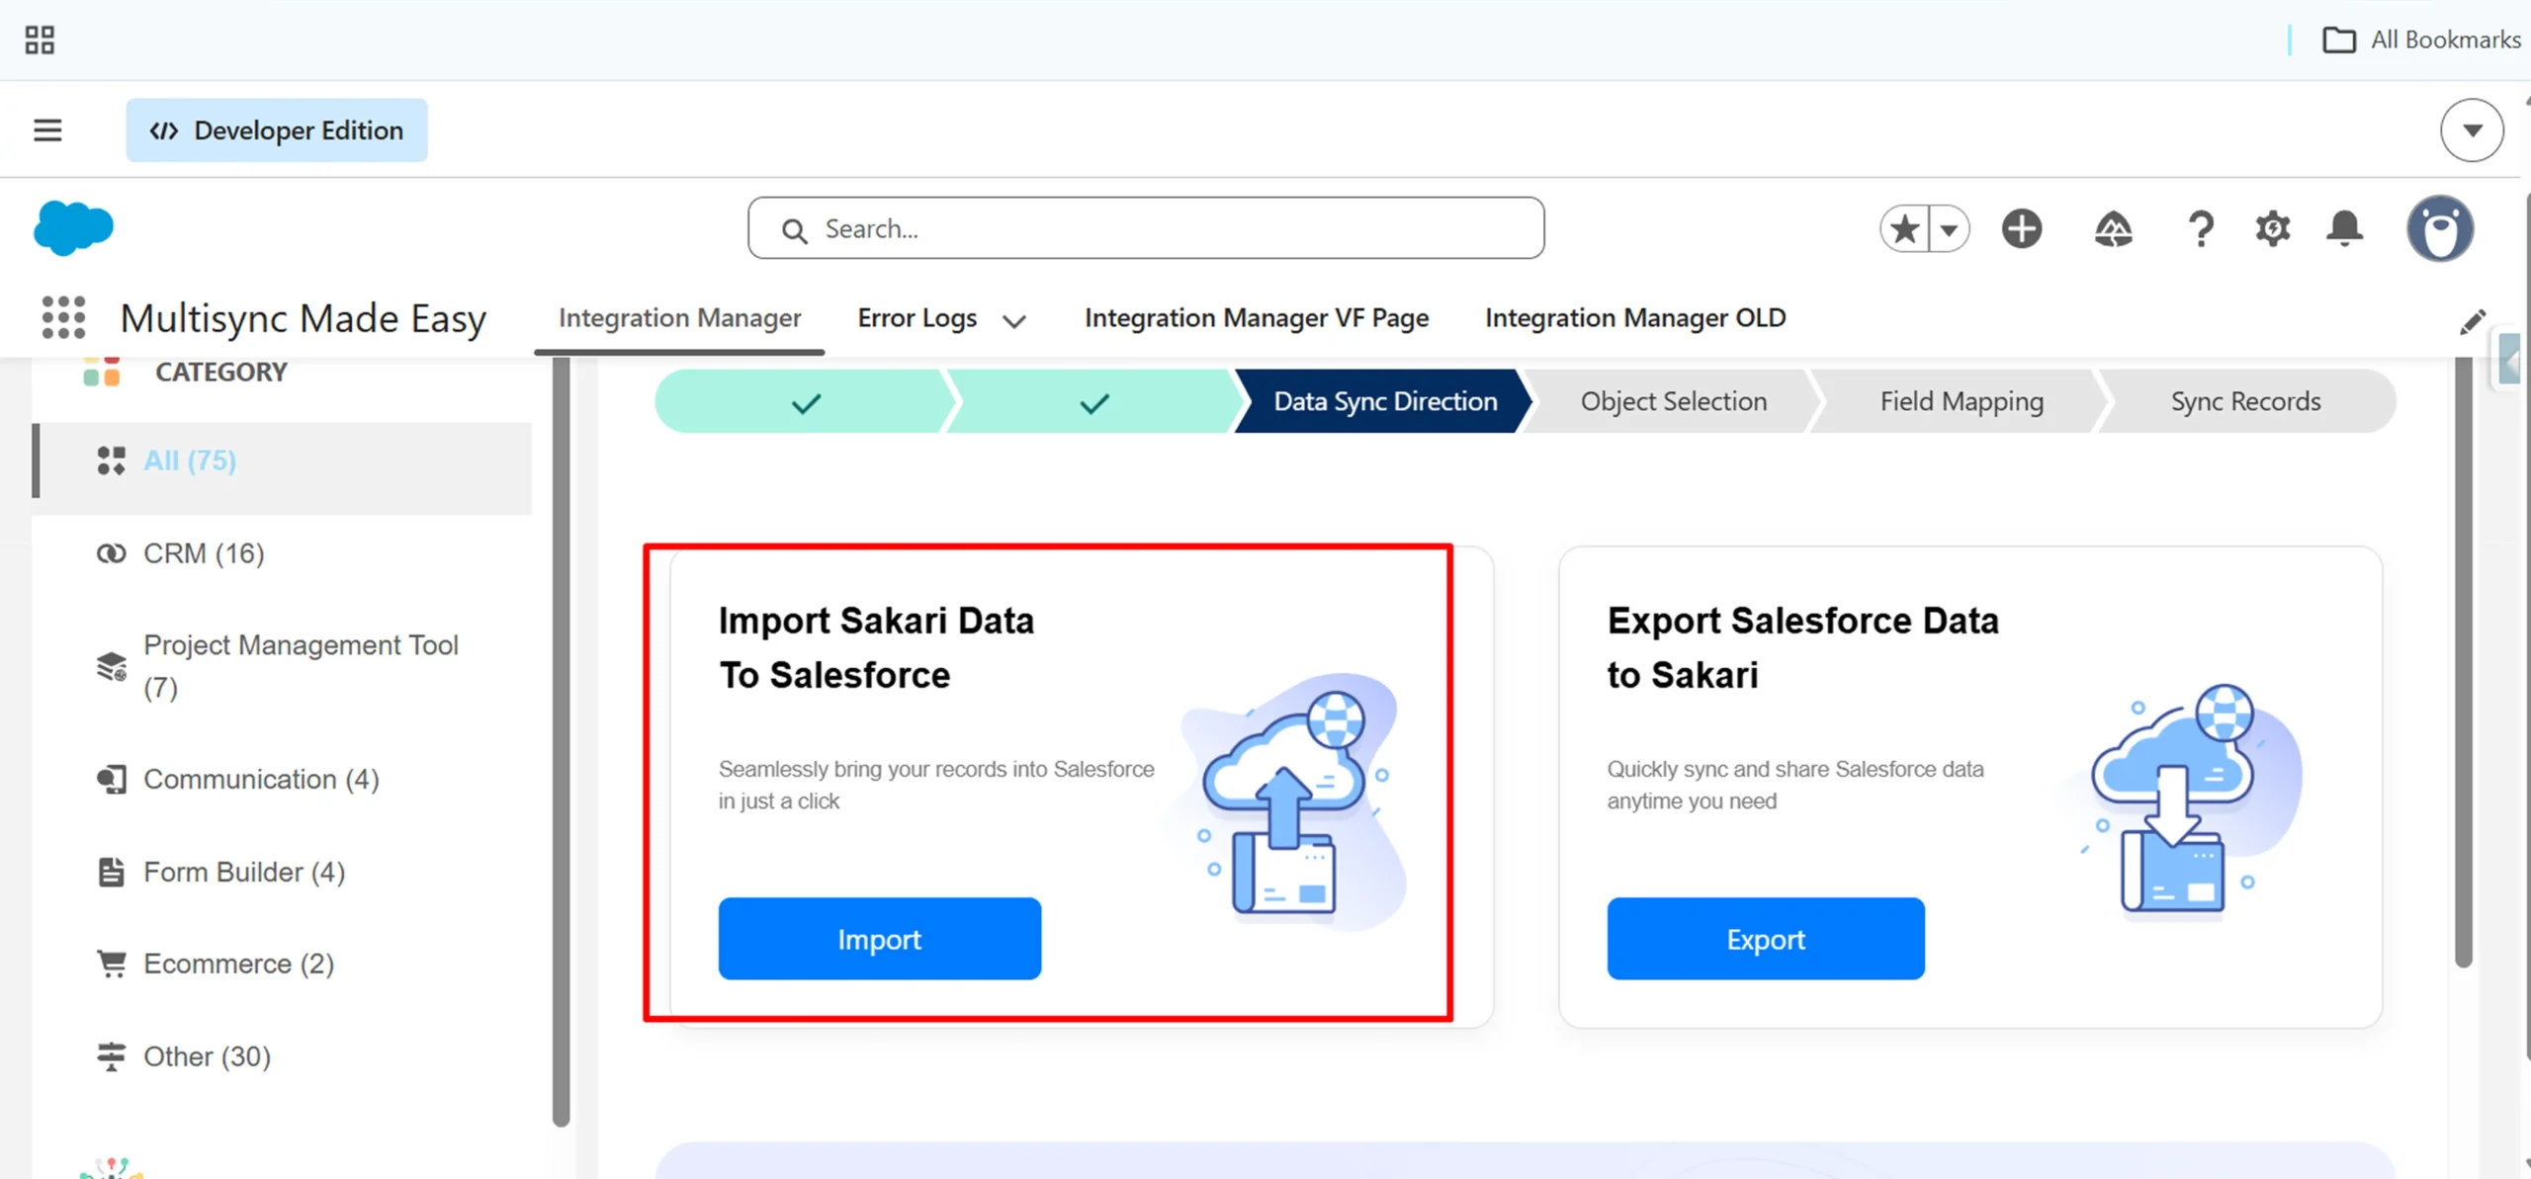Open the notifications bell
Screen dimensions: 2531x1179
2344,229
